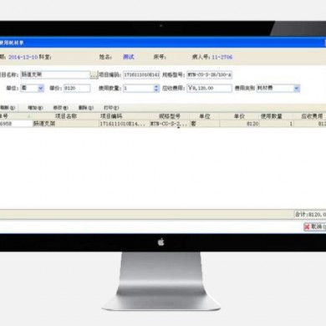Open the unit (单位) dropdown

tap(41, 89)
